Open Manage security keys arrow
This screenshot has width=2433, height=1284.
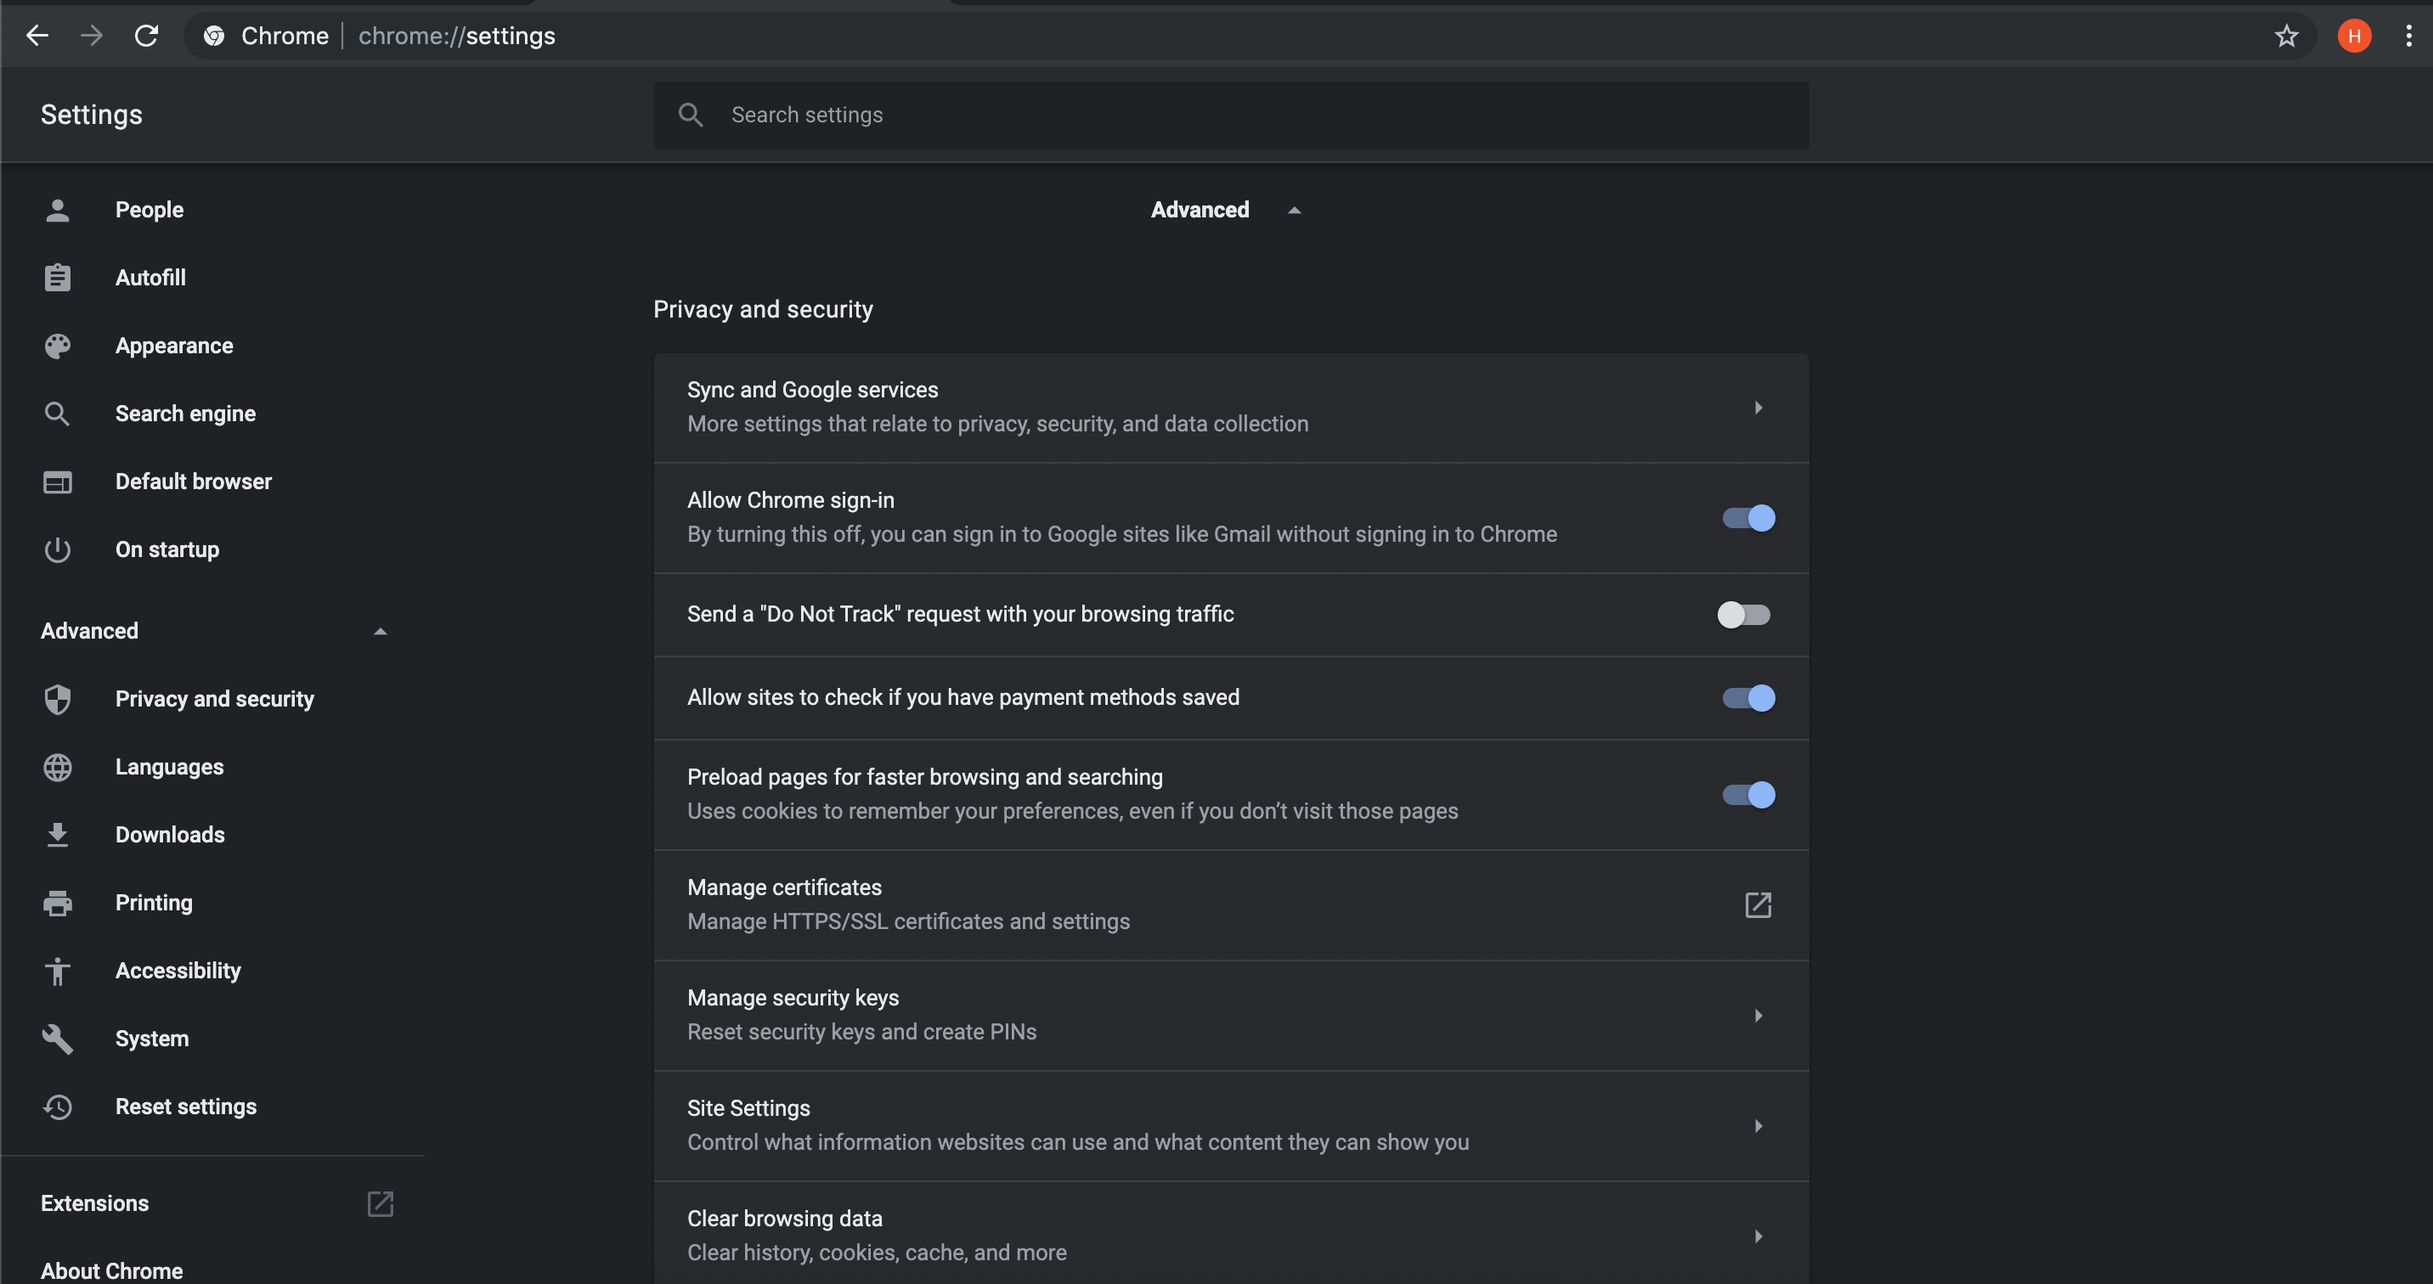tap(1758, 1016)
